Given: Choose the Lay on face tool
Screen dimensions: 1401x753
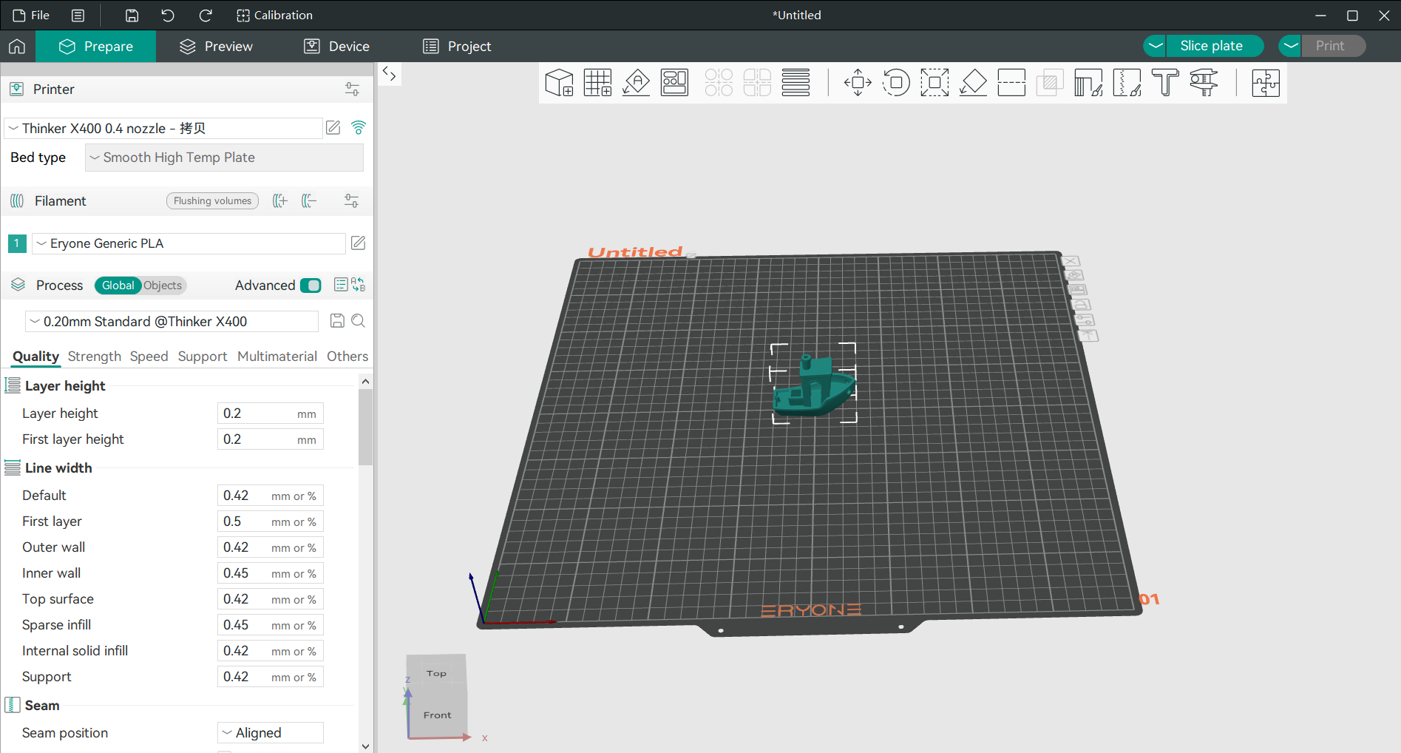Looking at the screenshot, I should coord(973,83).
